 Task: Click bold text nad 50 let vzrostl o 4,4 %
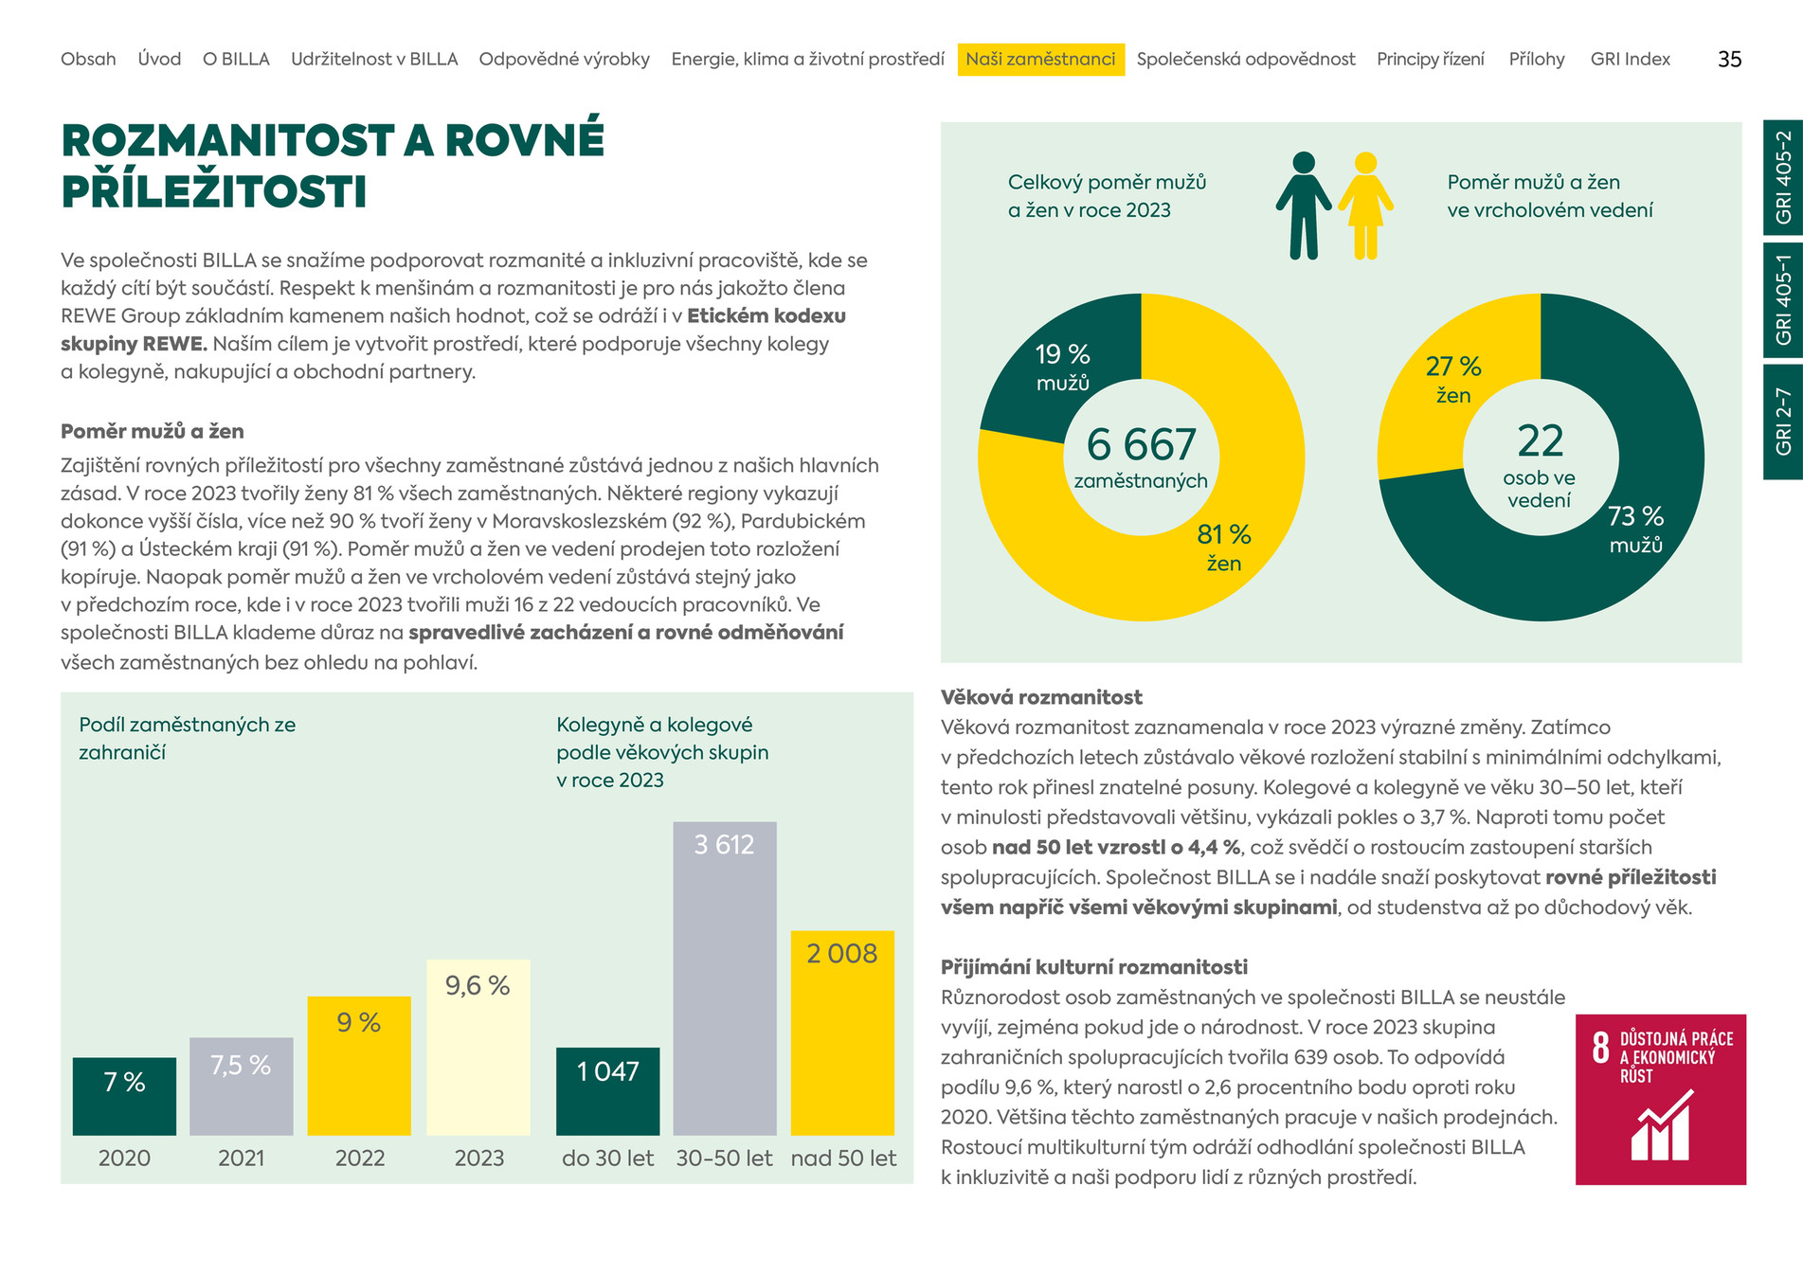click(x=1116, y=847)
